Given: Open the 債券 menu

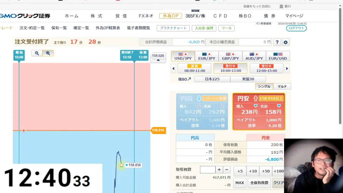Looking at the screenshot, I should pyautogui.click(x=270, y=16).
